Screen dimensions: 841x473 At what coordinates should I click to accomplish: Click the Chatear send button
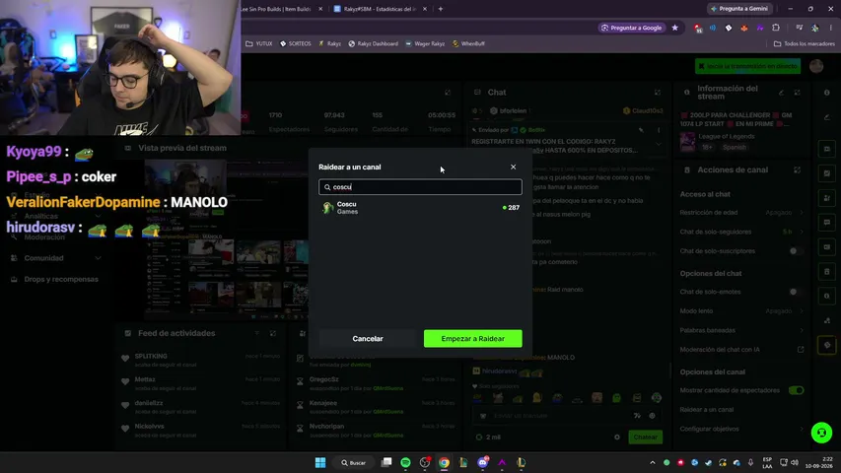[645, 438]
